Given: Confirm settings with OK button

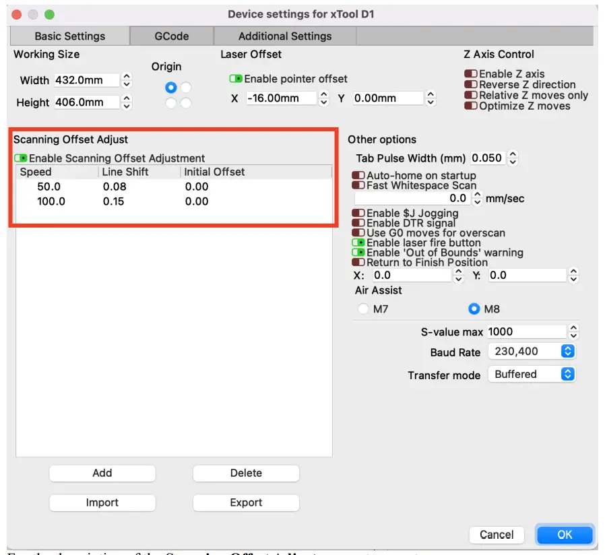Looking at the screenshot, I should 565,535.
